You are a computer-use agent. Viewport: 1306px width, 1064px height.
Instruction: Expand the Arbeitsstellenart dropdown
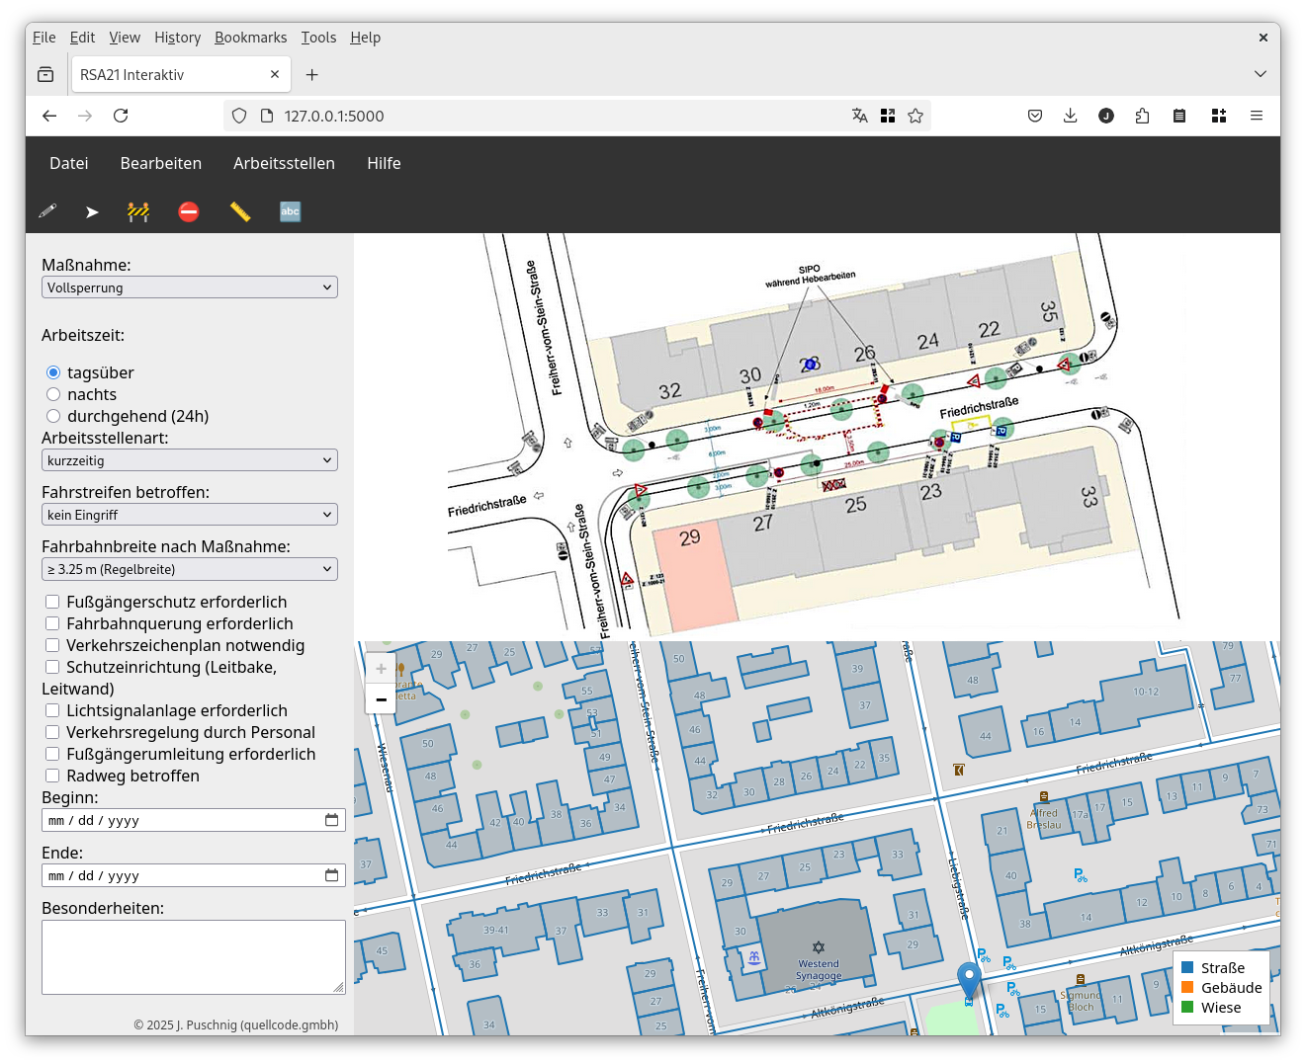tap(190, 460)
